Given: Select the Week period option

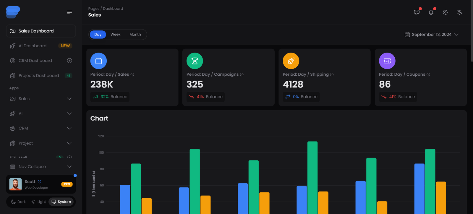Looking at the screenshot, I should coord(115,35).
